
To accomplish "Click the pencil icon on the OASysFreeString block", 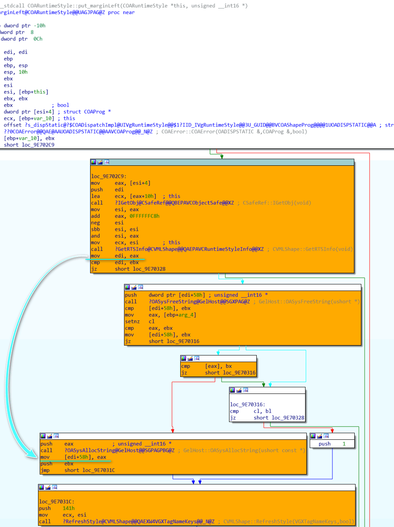I will 134,287.
